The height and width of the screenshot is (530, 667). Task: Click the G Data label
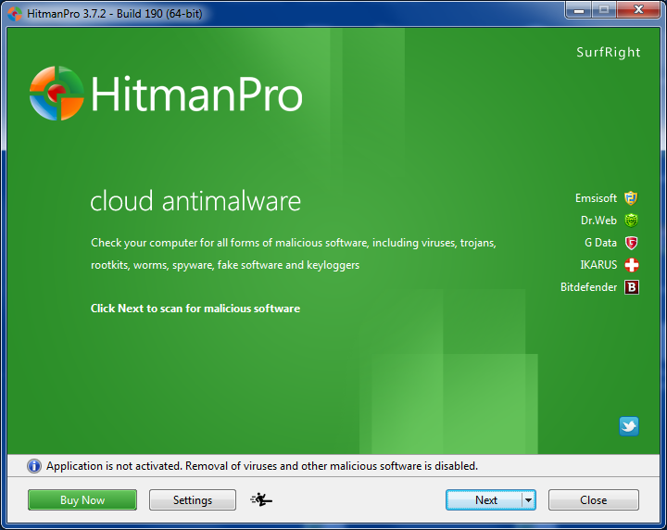coord(600,243)
